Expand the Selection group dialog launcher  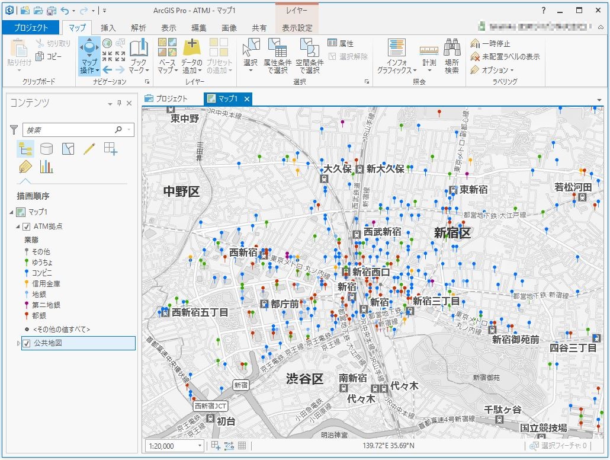tap(367, 82)
